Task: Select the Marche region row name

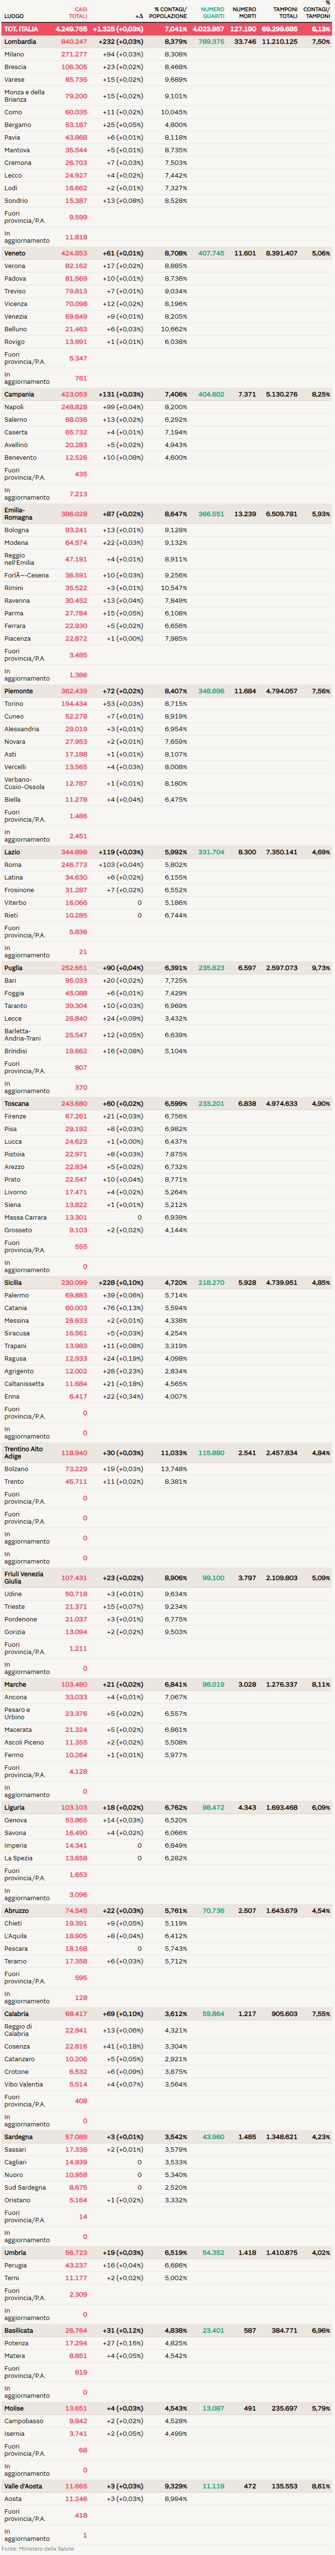Action: point(15,1684)
